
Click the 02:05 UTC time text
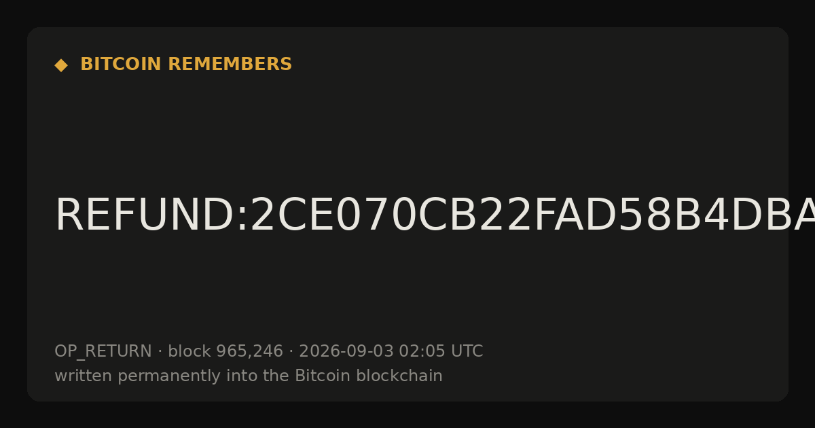click(x=441, y=351)
